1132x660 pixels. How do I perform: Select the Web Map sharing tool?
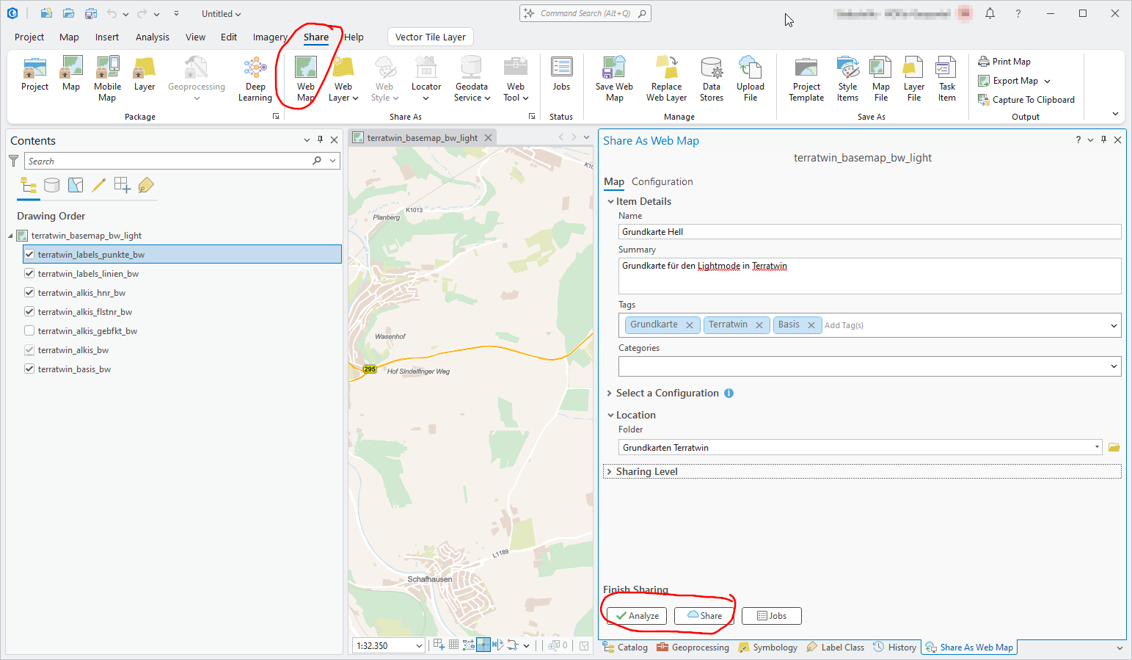304,77
